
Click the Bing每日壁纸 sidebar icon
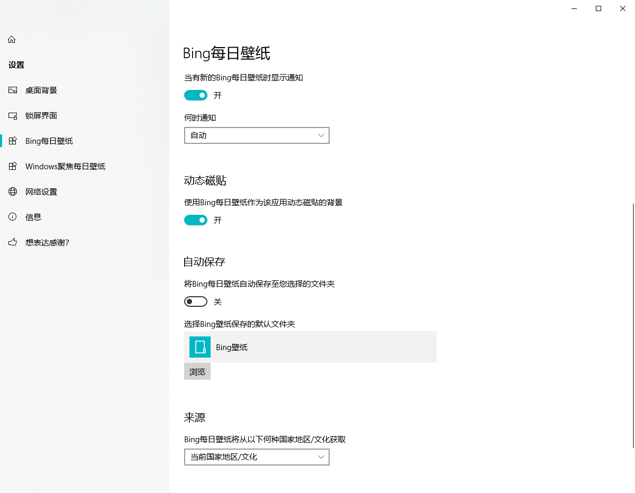click(x=13, y=141)
